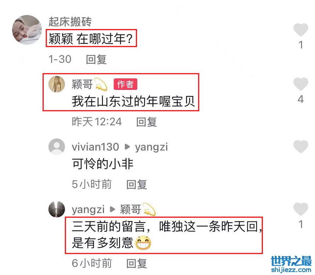Reply to the 1-30 comment
Screen dimensions: 315x275
pyautogui.click(x=96, y=60)
